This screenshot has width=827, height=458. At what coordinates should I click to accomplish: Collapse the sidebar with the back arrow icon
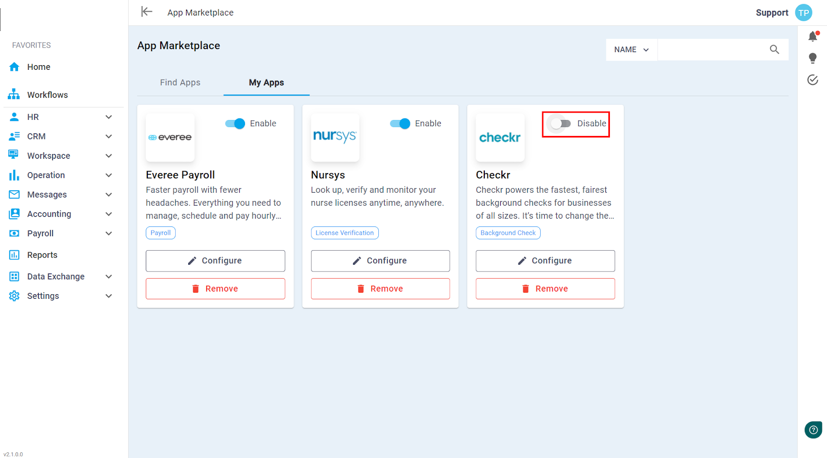(x=147, y=12)
